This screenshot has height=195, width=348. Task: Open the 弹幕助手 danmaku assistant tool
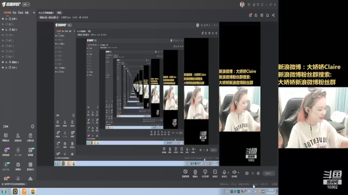click(6, 137)
